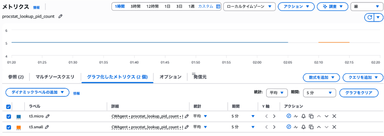The image size is (384, 136).
Task: Move t3.micro to right Y axis
Action: click(x=274, y=116)
